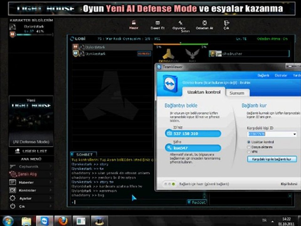Click the Hazır ready icon
Screen dimensions: 301x226
[134, 23]
